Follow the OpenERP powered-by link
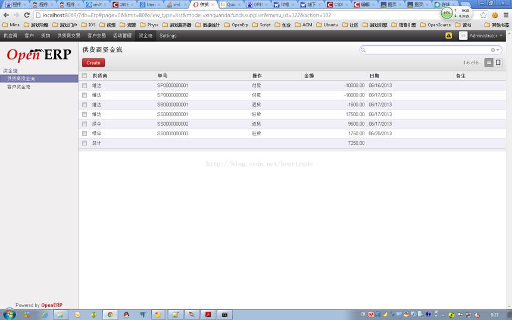 click(52, 305)
